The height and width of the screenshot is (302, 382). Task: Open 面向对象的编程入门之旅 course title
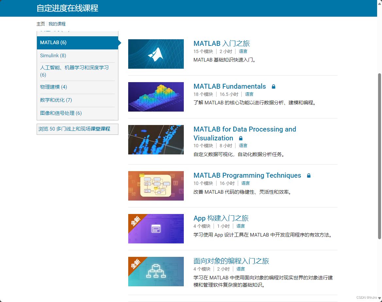[231, 261]
